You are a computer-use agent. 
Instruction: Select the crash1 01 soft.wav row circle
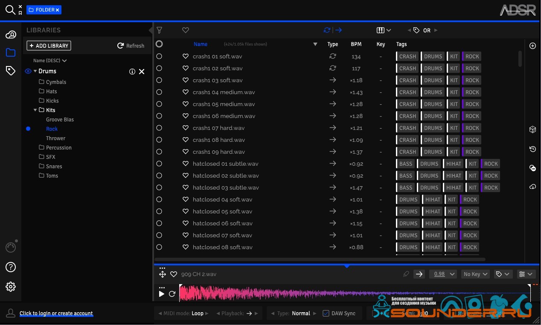[159, 56]
